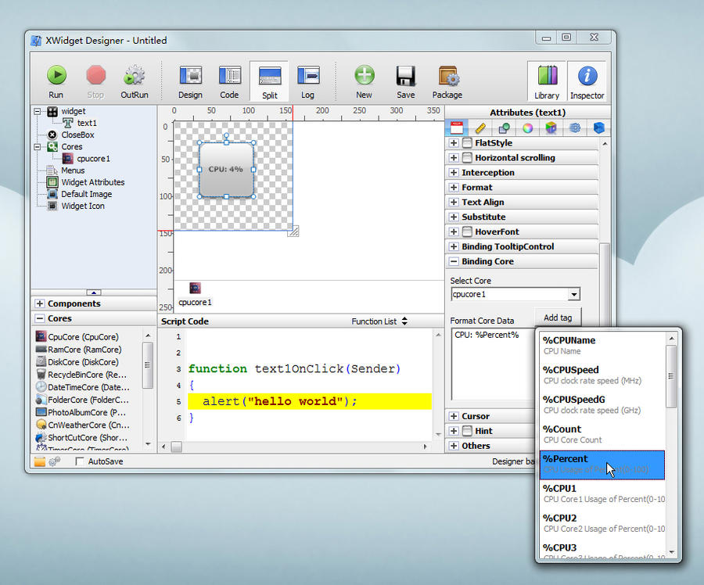Screen dimensions: 704x585
Task: Open the color wheel attributes tab
Action: 527,128
